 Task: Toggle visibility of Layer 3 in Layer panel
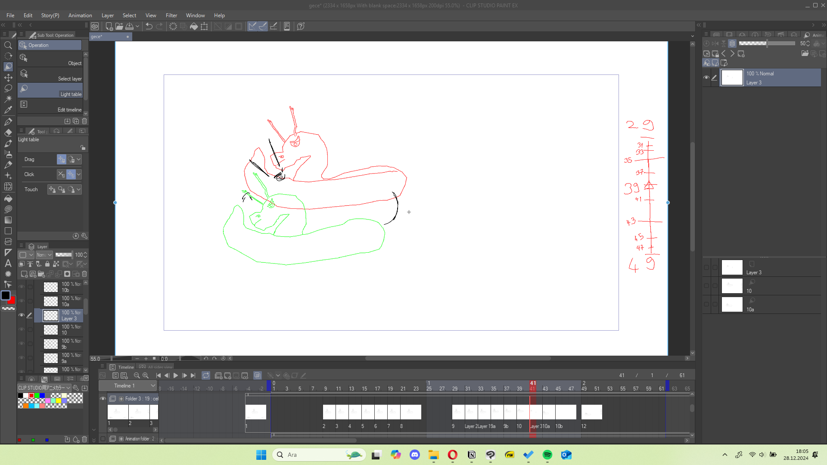(x=22, y=315)
